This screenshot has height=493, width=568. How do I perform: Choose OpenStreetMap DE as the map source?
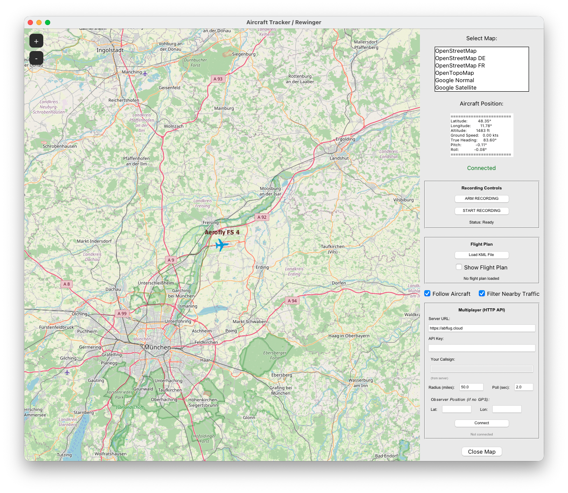point(460,58)
